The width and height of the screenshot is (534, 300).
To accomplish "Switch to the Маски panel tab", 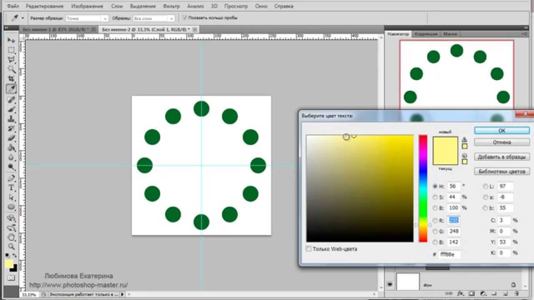I will 450,34.
